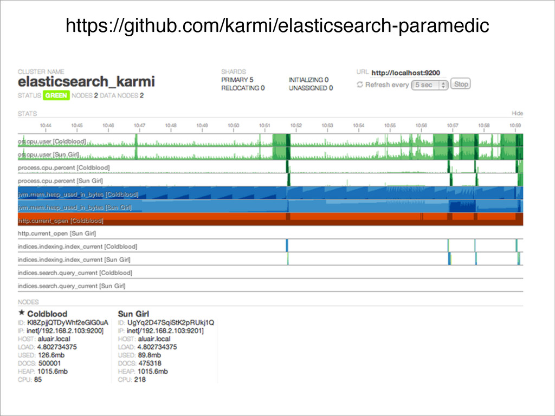Select indices.indexing.index_current [Sun Girl] row
Viewport: 555px width, 416px height.
pyautogui.click(x=270, y=258)
